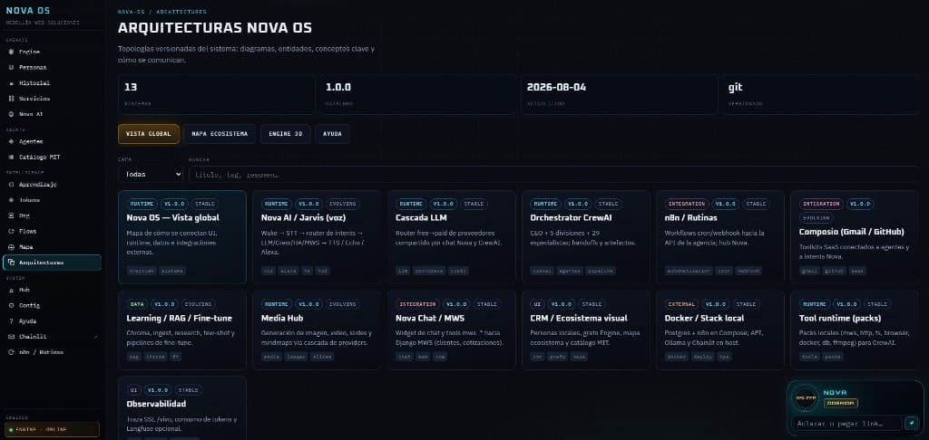929x440 pixels.
Task: Focus the Nova chat 'pegar link' input
Action: tap(846, 423)
